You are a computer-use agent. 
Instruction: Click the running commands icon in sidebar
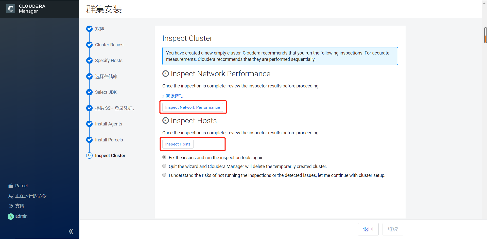coord(11,196)
